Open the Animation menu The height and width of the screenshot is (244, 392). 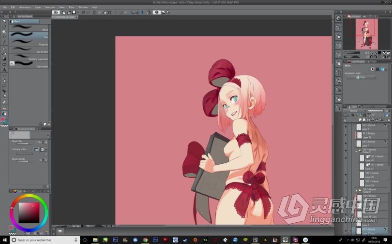[25, 7]
